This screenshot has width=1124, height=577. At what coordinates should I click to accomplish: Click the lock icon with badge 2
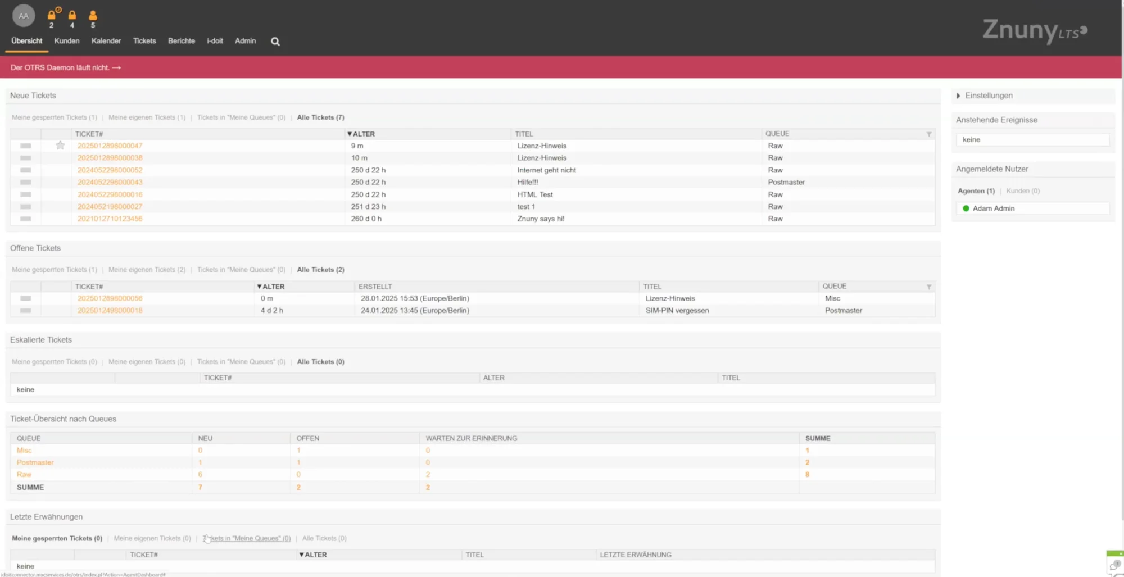point(52,15)
